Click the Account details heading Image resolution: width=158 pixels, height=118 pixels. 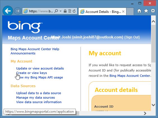(116, 90)
